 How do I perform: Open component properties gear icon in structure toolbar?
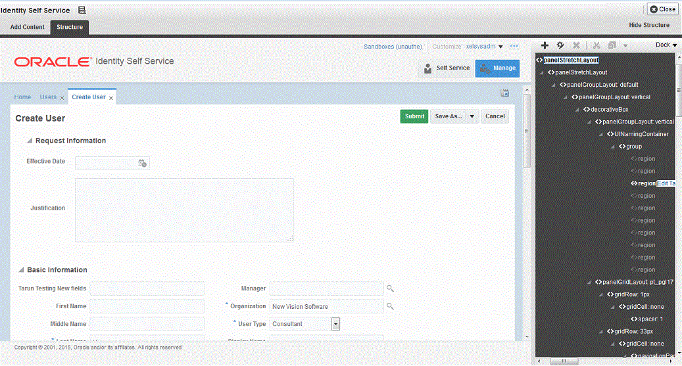click(560, 45)
